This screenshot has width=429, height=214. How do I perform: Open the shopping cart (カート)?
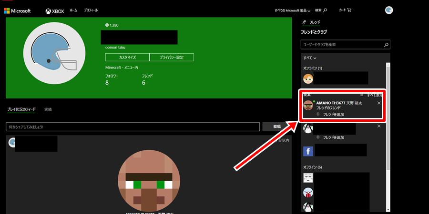pyautogui.click(x=345, y=10)
